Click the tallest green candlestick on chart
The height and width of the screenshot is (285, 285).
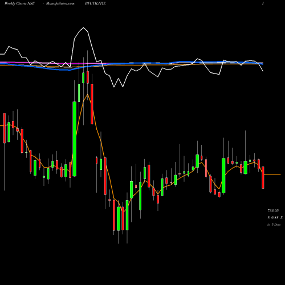[75, 139]
